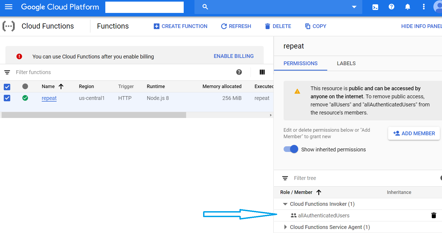
Task: Open the repeat function link
Action: click(x=49, y=98)
